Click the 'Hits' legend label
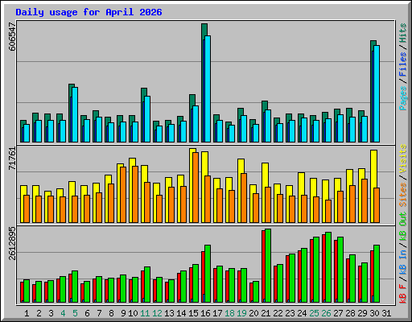 tap(403, 33)
